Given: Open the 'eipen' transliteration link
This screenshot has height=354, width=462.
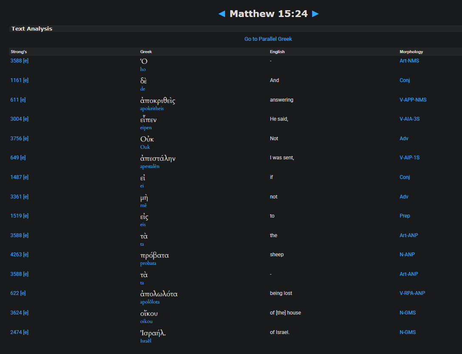Looking at the screenshot, I should (146, 127).
